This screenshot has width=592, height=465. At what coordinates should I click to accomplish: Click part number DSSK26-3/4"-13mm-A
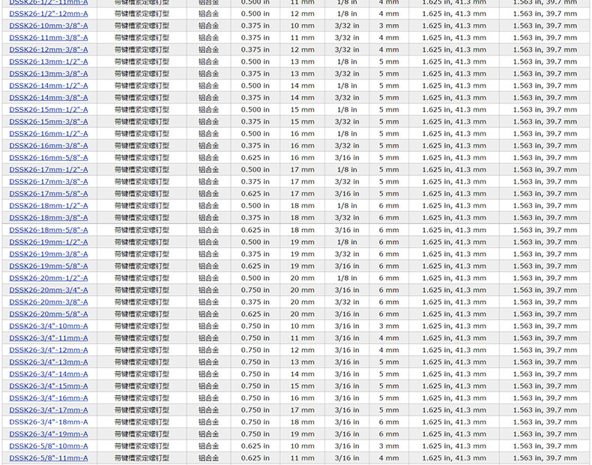[x=48, y=362]
